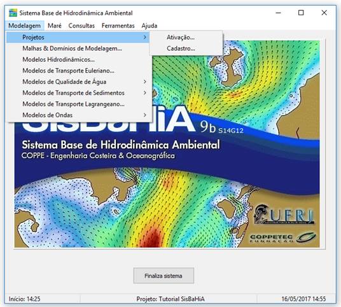This screenshot has height=307, width=341.
Task: Open the Ferramentas menu
Action: 118,25
